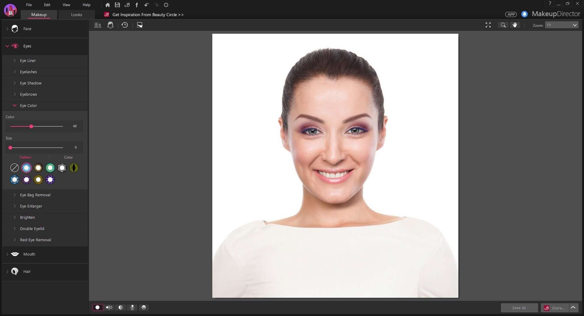This screenshot has width=584, height=316.
Task: Select the zoom magnifier tool
Action: 503,25
